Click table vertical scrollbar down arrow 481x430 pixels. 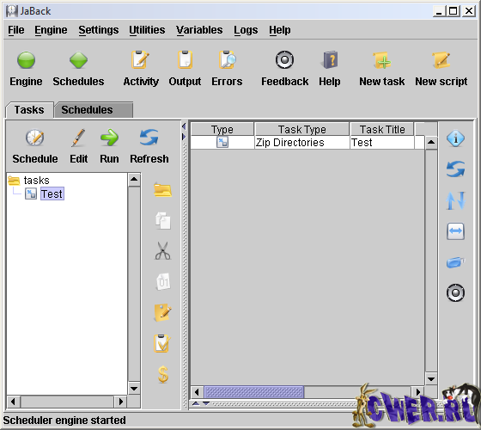(431, 378)
